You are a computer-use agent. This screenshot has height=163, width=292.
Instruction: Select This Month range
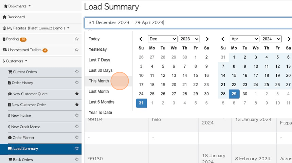coord(108,81)
